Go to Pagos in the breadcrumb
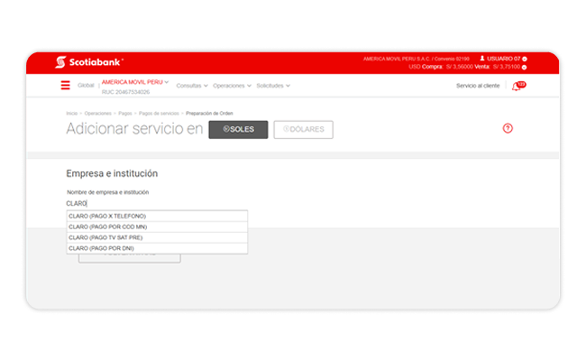The width and height of the screenshot is (586, 361). [x=125, y=114]
